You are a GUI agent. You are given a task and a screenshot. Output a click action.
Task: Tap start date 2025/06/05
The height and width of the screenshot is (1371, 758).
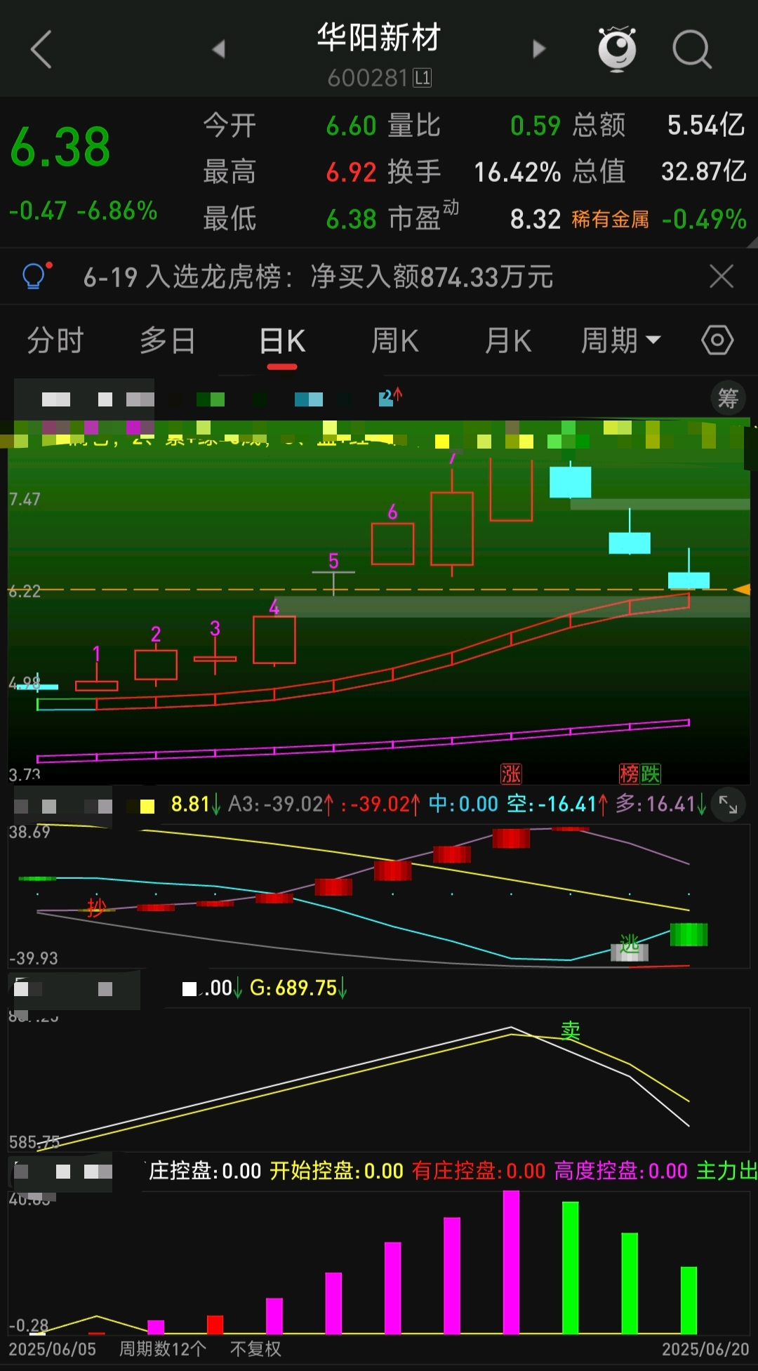point(52,1349)
